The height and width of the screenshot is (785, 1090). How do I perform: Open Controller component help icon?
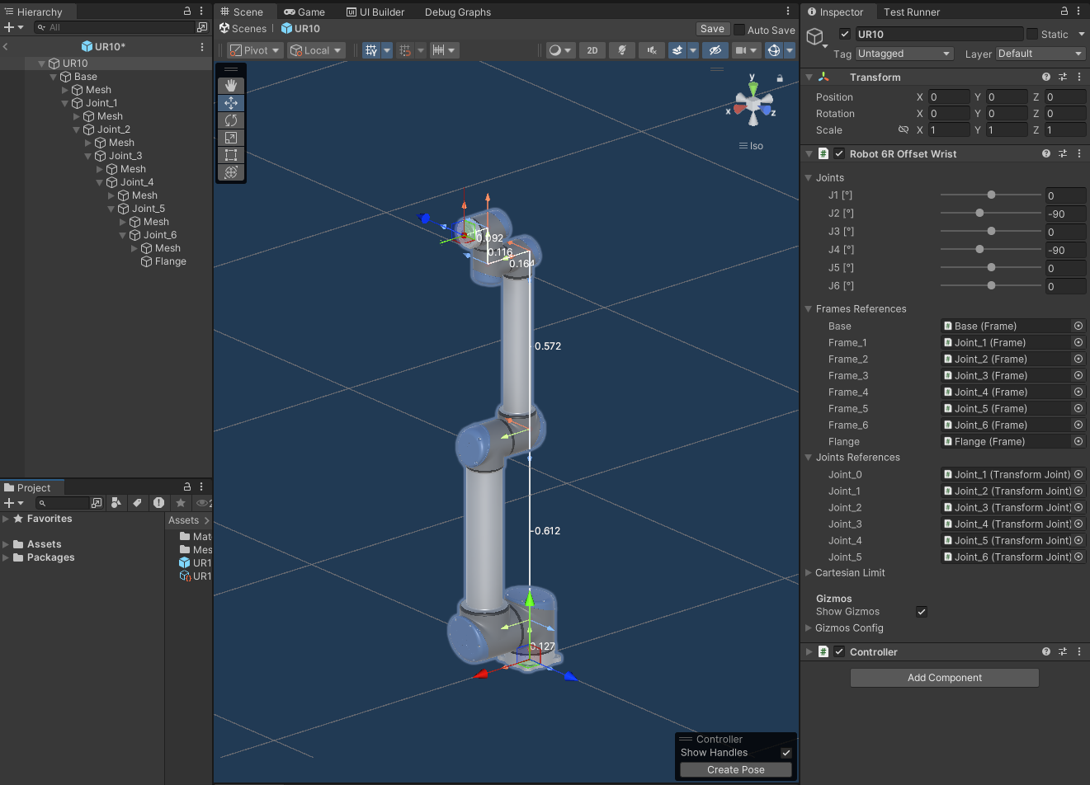click(1046, 651)
